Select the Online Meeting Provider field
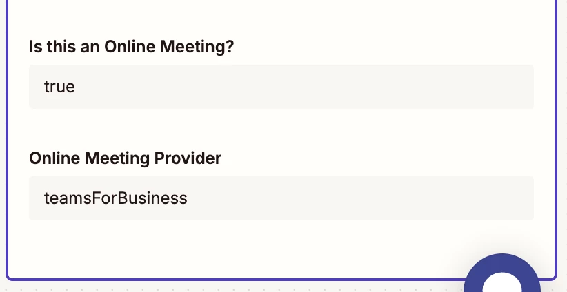Screen dimensions: 567x292 click(x=281, y=198)
